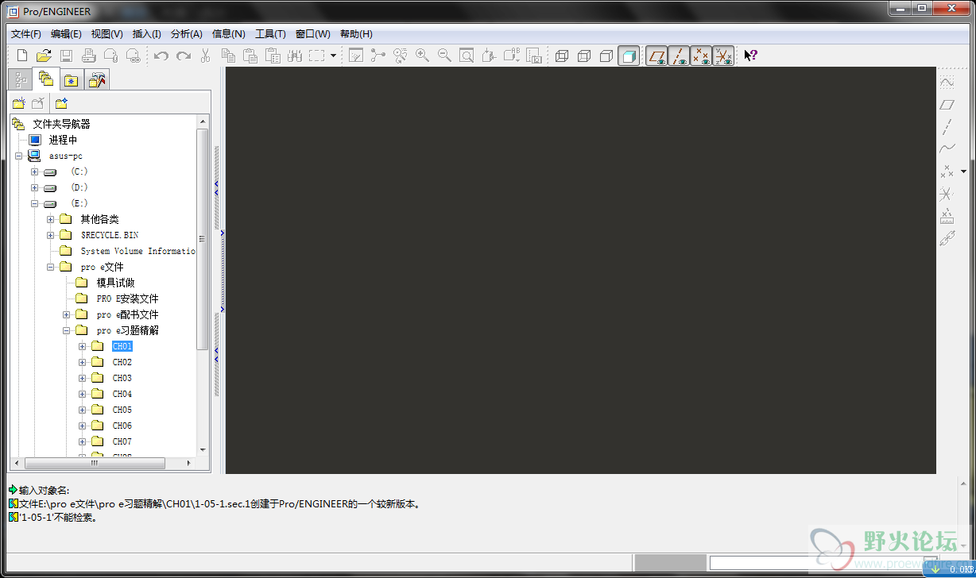The height and width of the screenshot is (578, 976).
Task: Select the 模具试做 folder
Action: (115, 283)
